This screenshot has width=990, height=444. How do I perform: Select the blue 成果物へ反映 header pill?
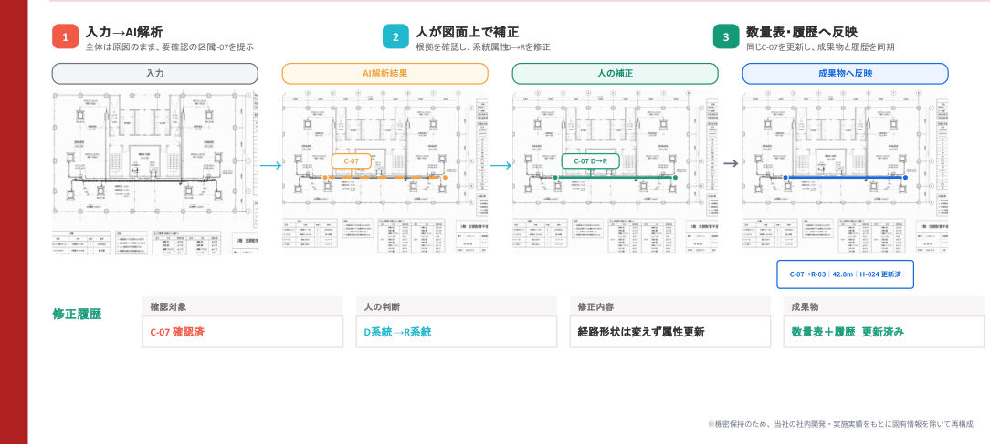(x=845, y=73)
